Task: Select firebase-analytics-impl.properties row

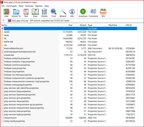Action: pyautogui.click(x=69, y=62)
